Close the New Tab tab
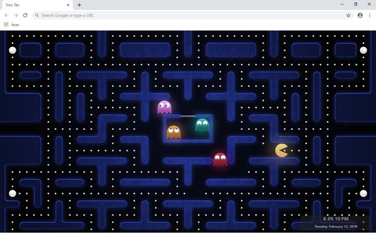Screen dimensions: 376x235 click(68, 5)
